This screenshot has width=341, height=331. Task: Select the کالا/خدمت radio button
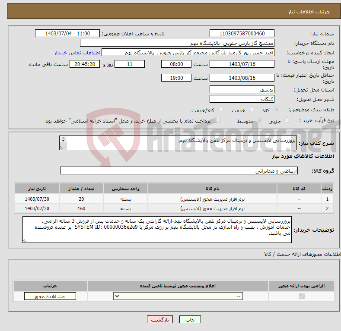(x=221, y=110)
